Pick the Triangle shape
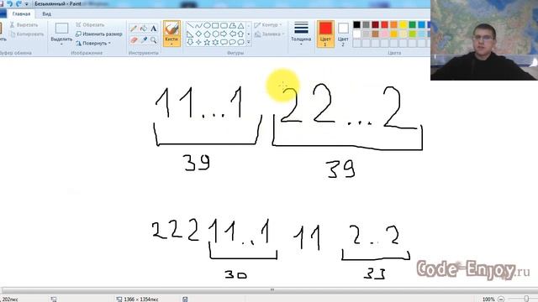This screenshot has width=538, height=302. pos(240,26)
